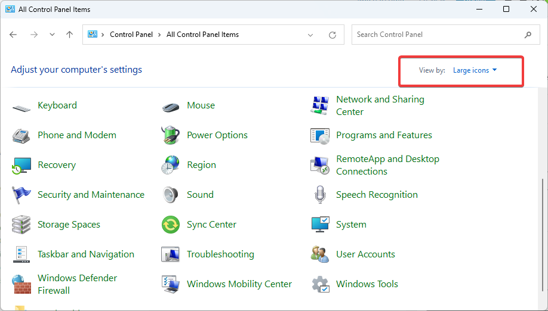Open the Keyboard link
Viewport: 548px width, 311px height.
point(57,105)
